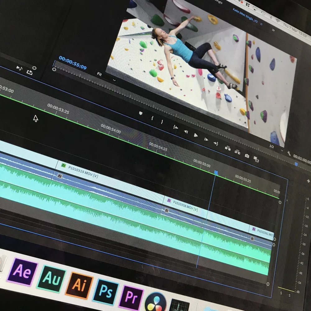Click the Go to In point button
The height and width of the screenshot is (311, 311).
pos(175,127)
